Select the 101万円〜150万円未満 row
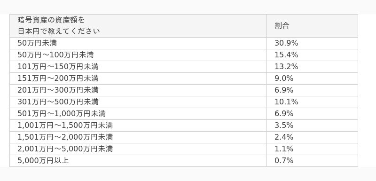 click(184, 67)
